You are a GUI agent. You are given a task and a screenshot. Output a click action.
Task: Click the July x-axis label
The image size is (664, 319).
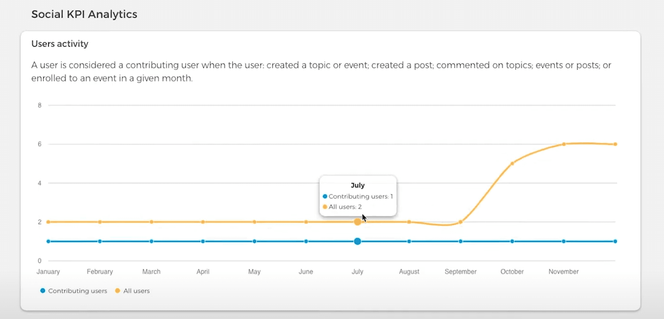pyautogui.click(x=357, y=271)
